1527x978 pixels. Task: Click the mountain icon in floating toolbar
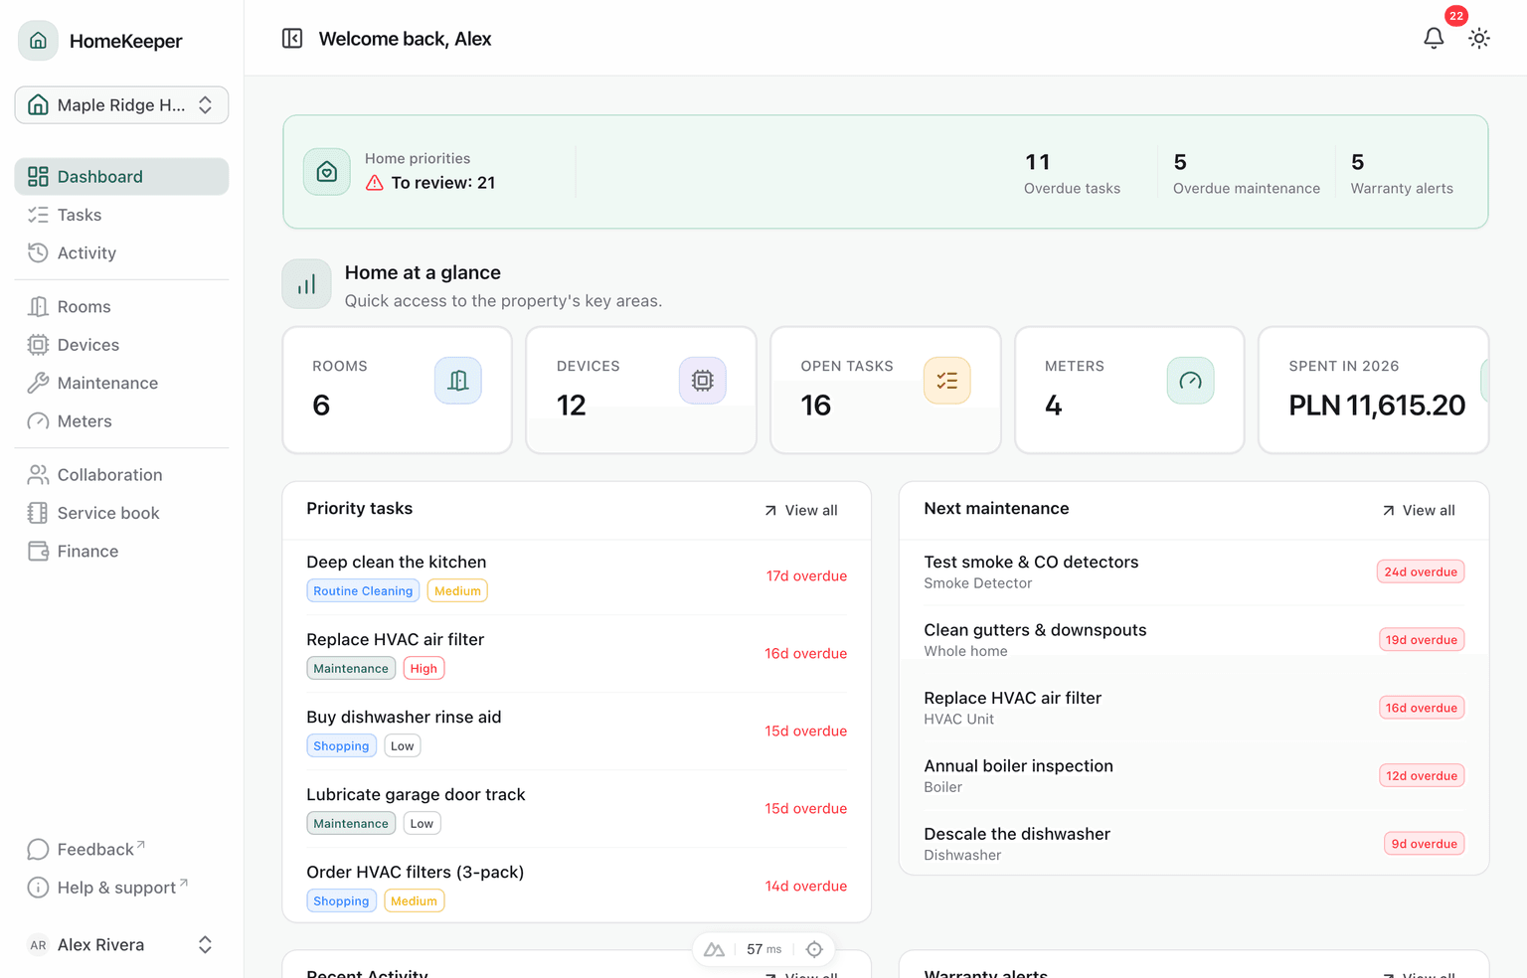pyautogui.click(x=714, y=950)
